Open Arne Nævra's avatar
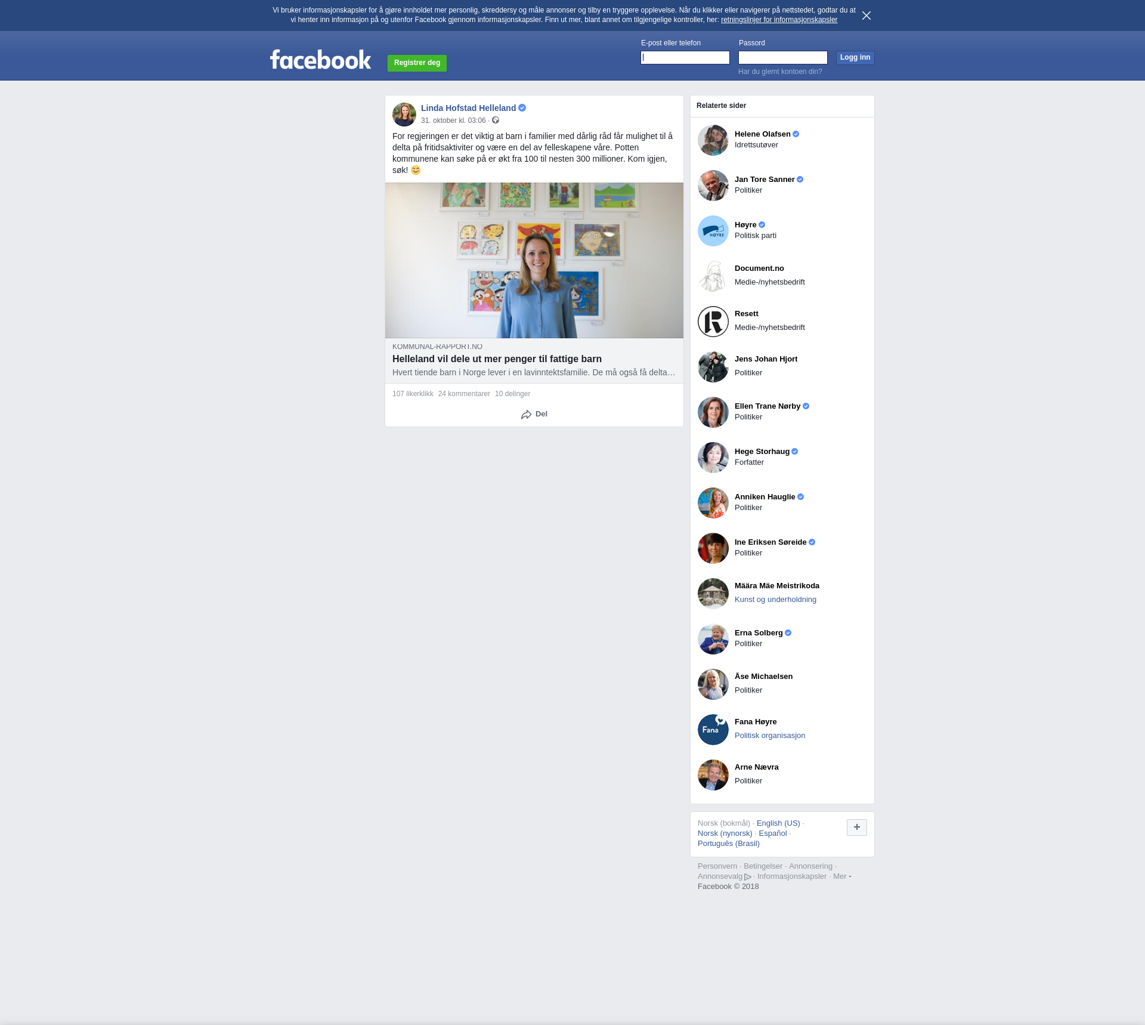 (713, 775)
